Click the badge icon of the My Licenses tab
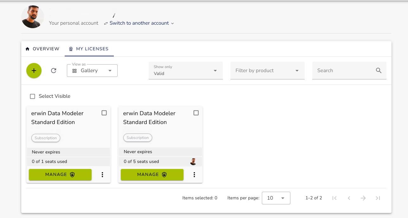408x218 pixels. [71, 49]
